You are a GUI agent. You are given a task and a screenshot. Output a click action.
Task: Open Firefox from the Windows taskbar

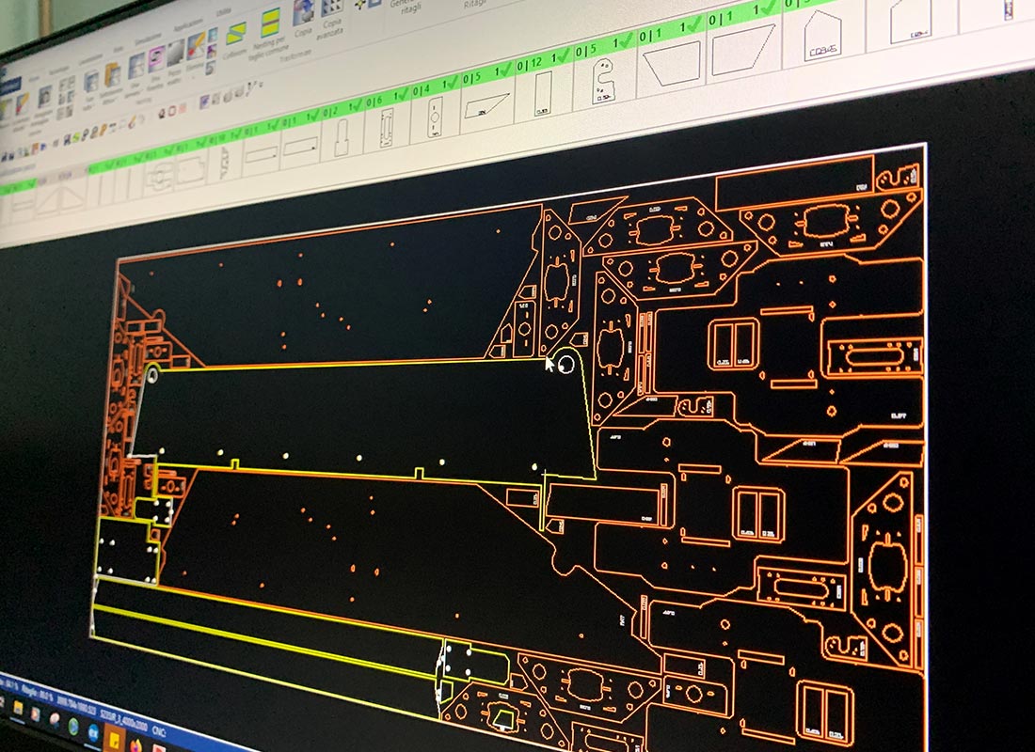coord(136,746)
